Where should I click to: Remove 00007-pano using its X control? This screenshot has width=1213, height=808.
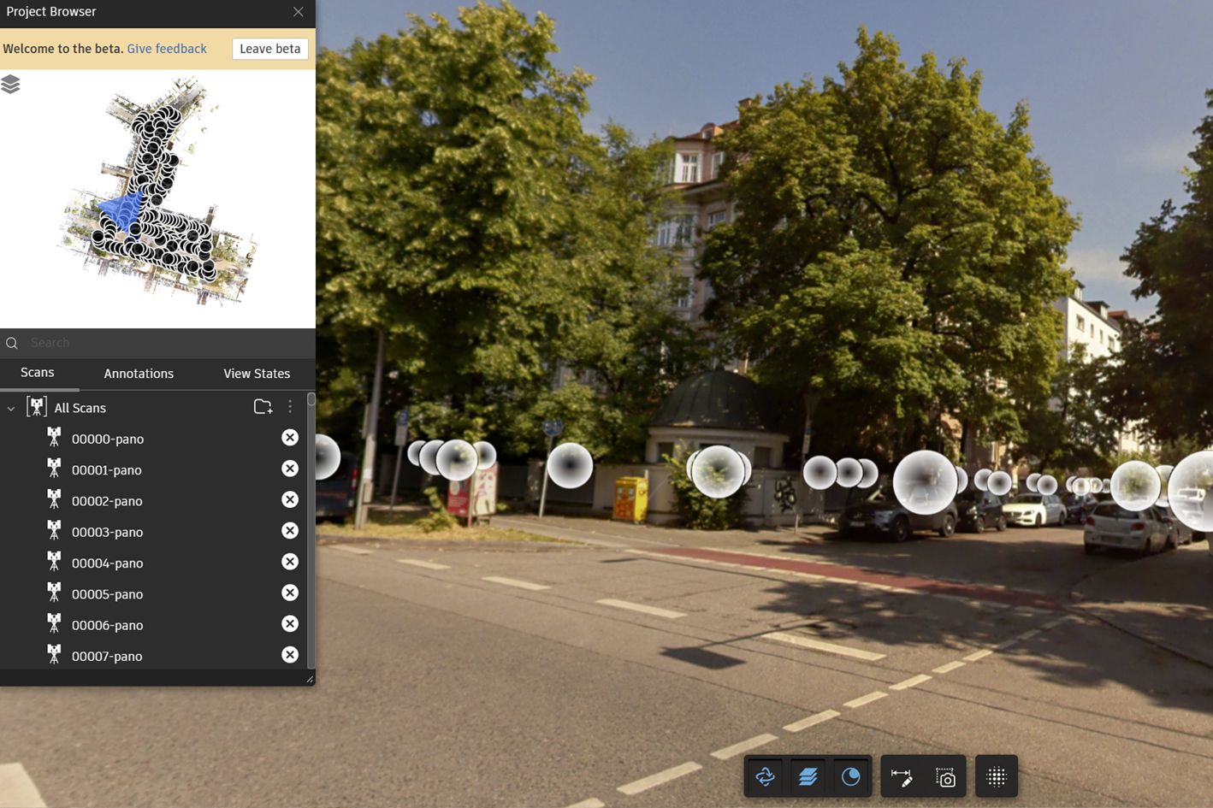pos(290,654)
